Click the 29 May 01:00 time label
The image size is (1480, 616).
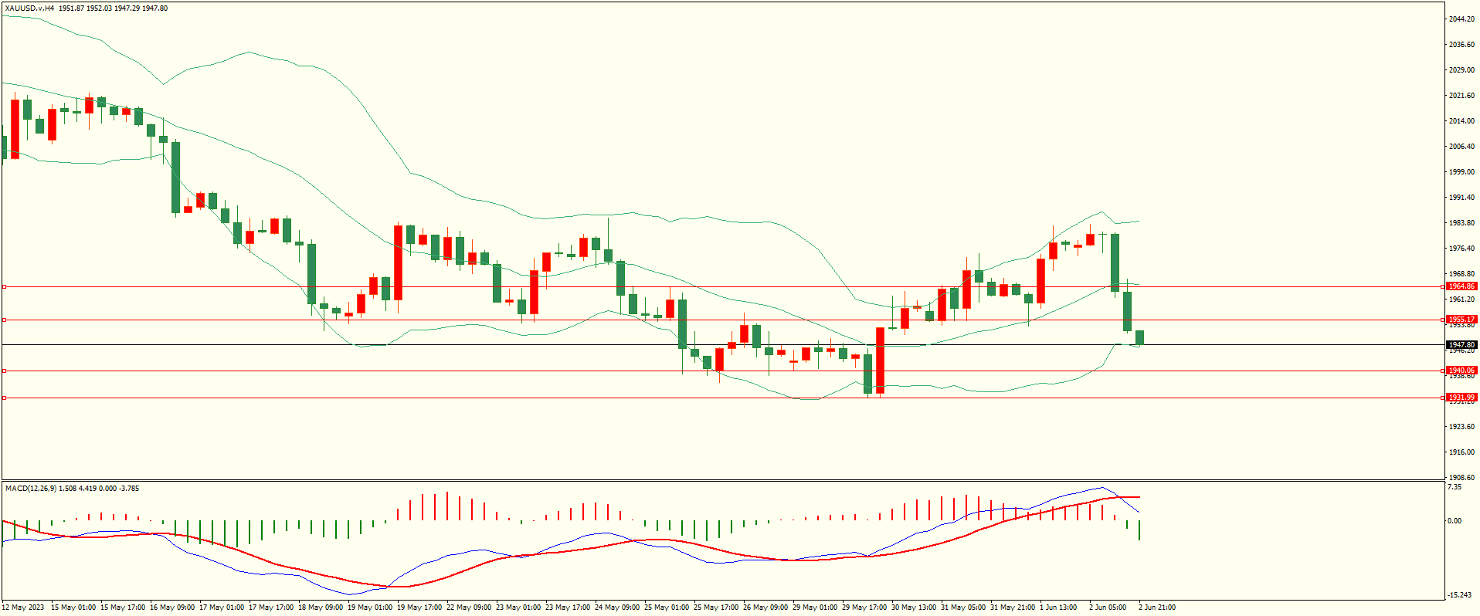tap(815, 608)
